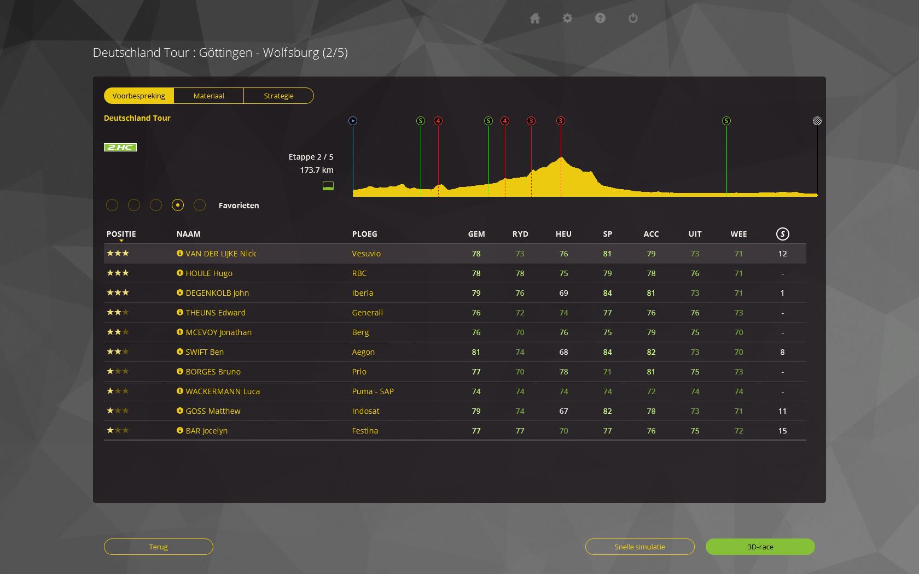Open rider SWIFT Ben

pos(205,352)
